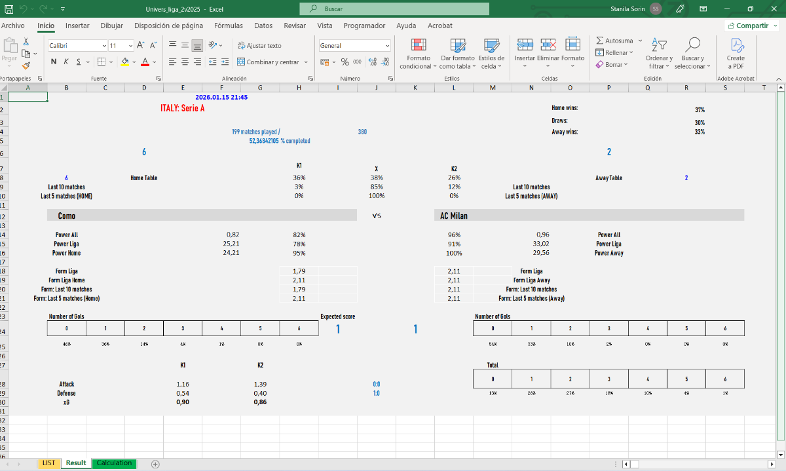
Task: Click the Save icon in title bar
Action: point(9,9)
